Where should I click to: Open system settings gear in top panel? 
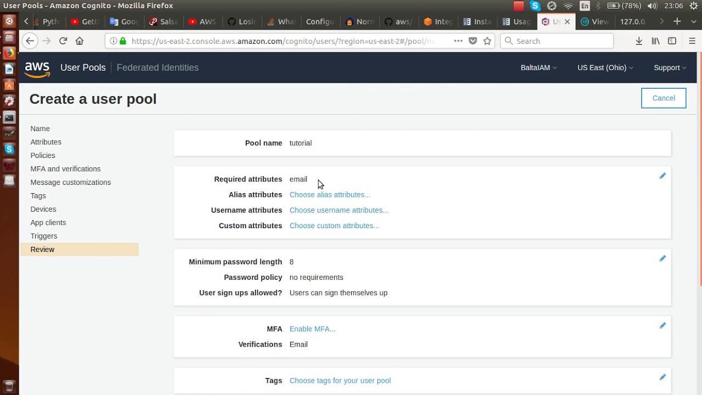pos(693,6)
